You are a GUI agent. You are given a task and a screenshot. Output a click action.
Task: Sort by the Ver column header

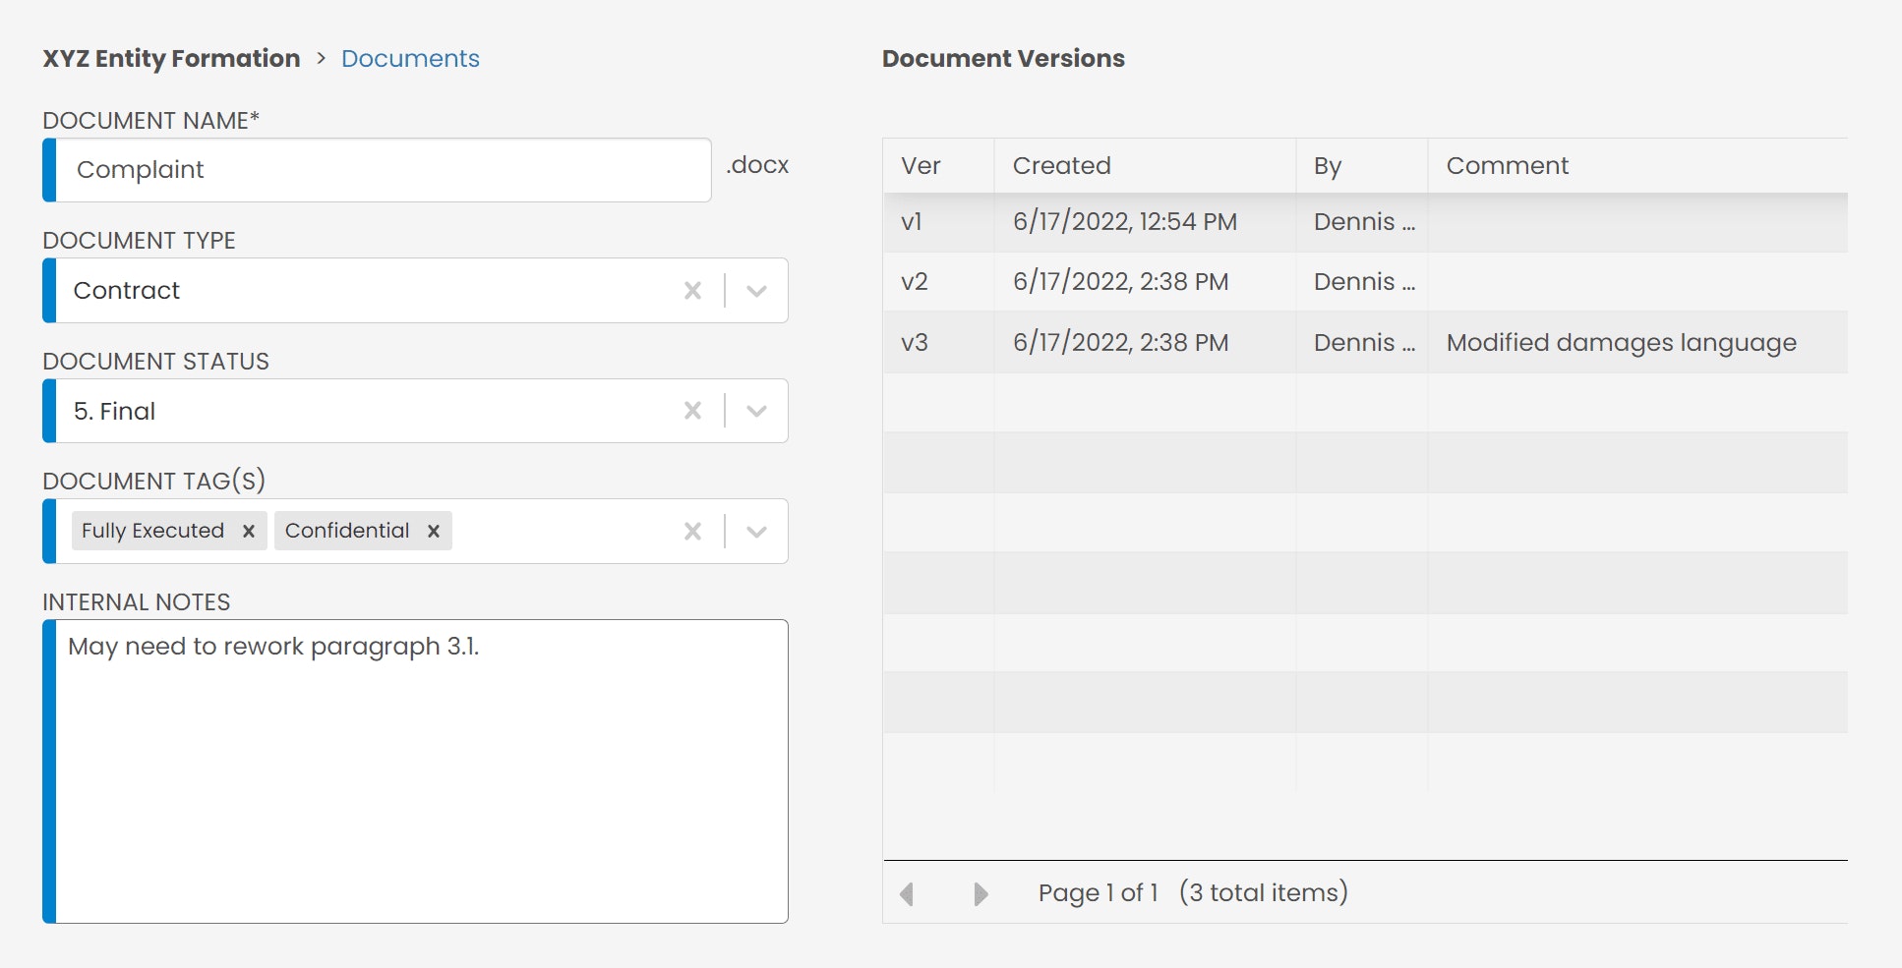coord(938,165)
